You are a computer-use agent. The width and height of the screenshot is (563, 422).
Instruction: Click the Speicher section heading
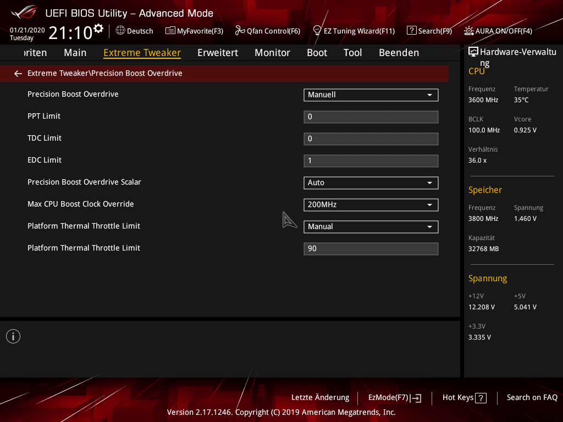coord(485,190)
